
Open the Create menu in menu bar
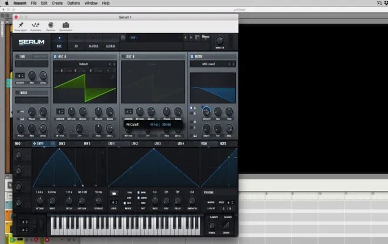pos(57,3)
